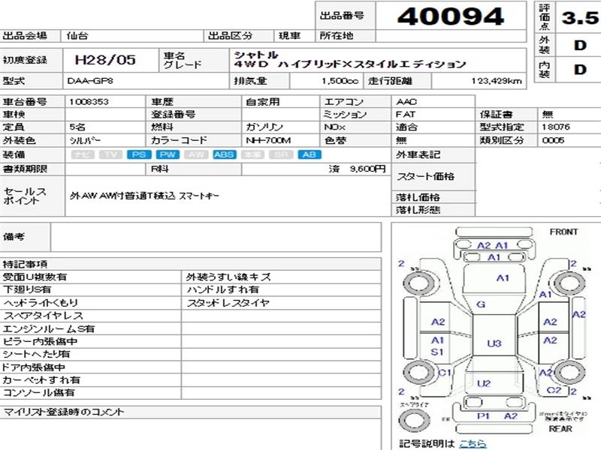Viewport: 601px width, 450px height.
Task: Click model code DAA-GP8
Action: pos(90,81)
